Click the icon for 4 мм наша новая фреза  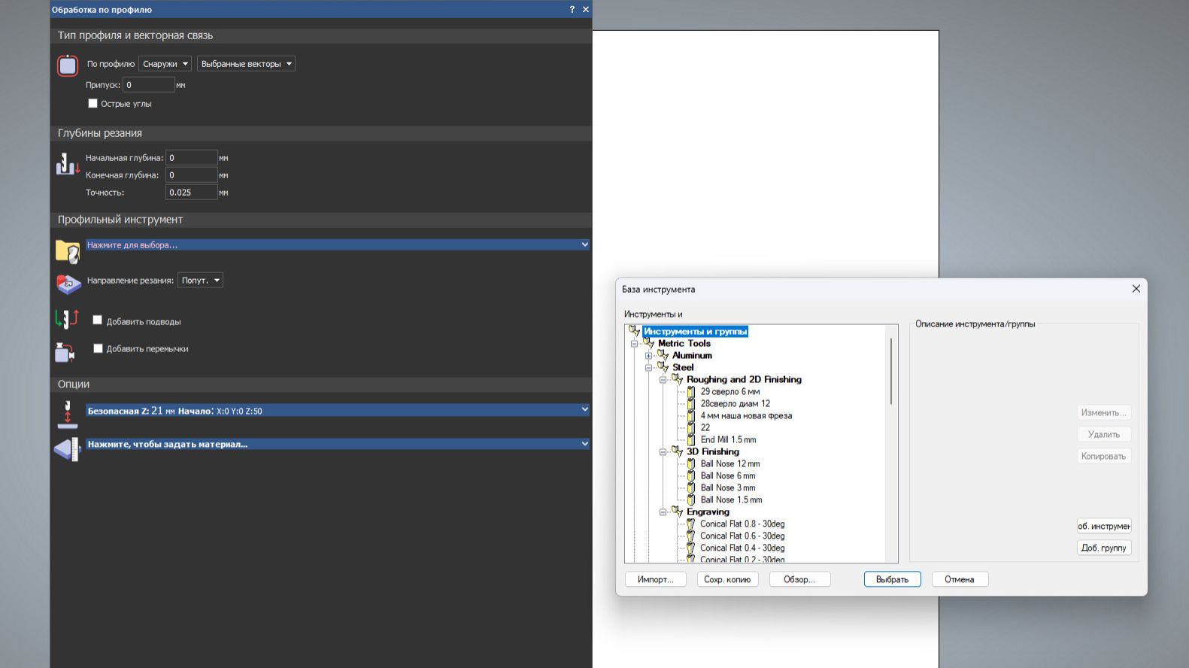coord(691,415)
